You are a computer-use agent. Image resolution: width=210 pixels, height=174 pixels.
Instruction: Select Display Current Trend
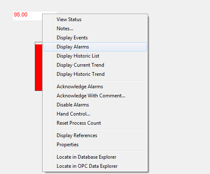pyautogui.click(x=95, y=65)
